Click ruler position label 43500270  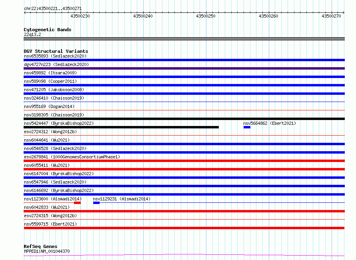(331, 16)
